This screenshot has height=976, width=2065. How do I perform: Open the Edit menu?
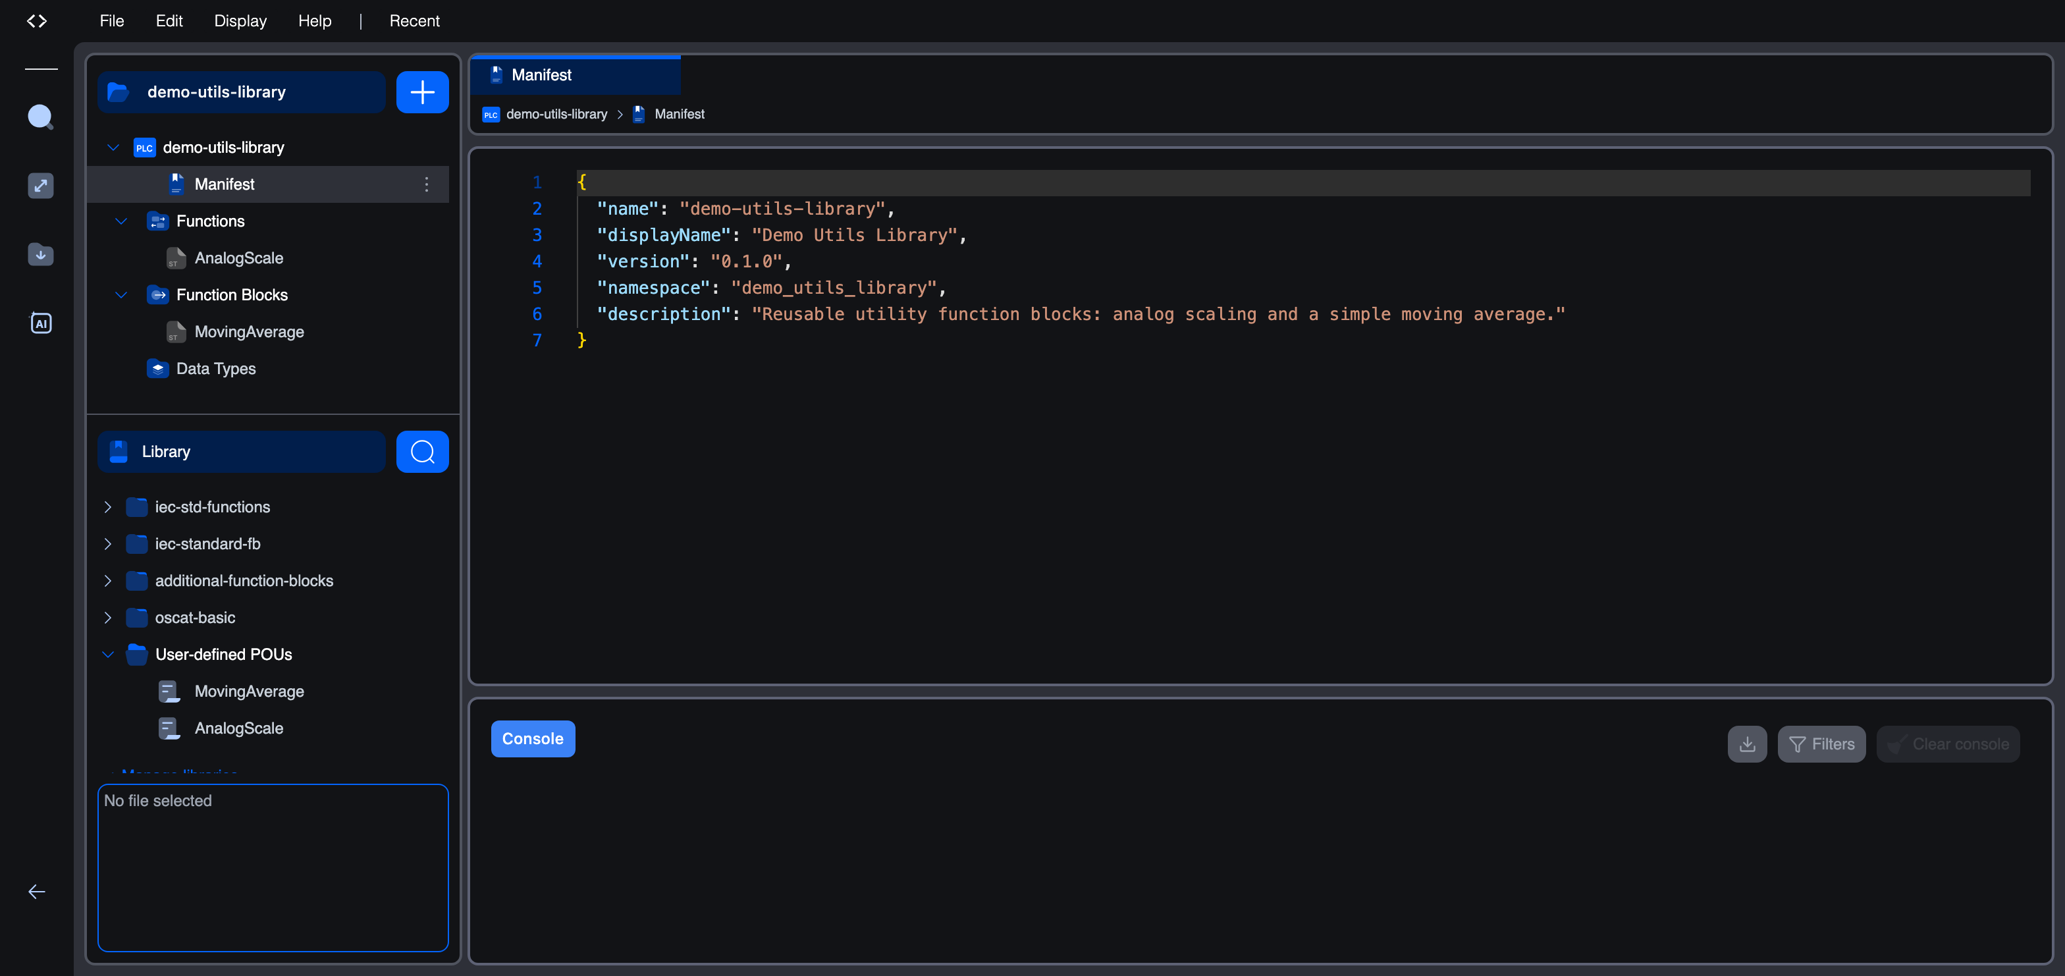click(x=169, y=21)
